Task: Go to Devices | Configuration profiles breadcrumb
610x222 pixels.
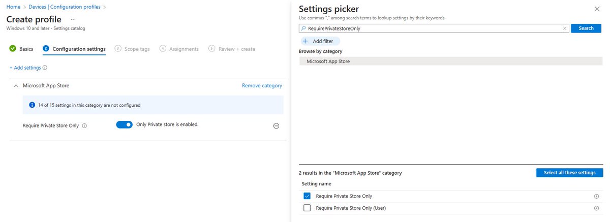Action: click(x=64, y=7)
